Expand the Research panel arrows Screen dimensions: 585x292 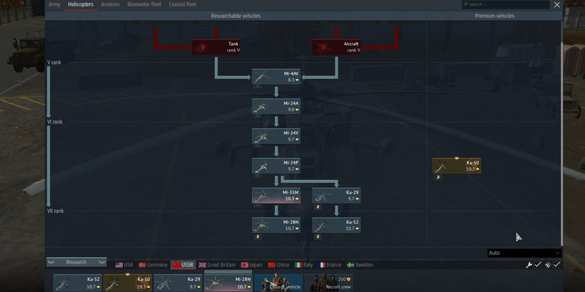pyautogui.click(x=76, y=262)
